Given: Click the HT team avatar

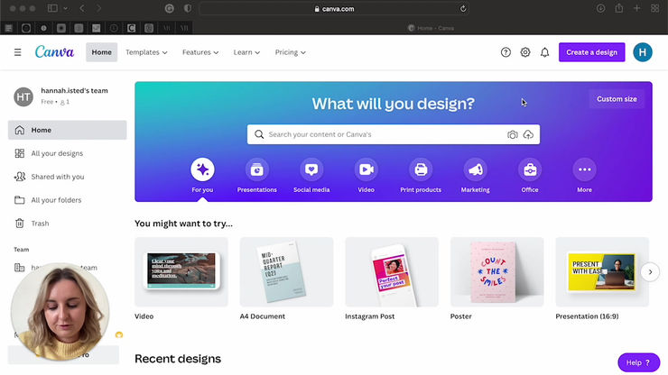Looking at the screenshot, I should [x=23, y=96].
